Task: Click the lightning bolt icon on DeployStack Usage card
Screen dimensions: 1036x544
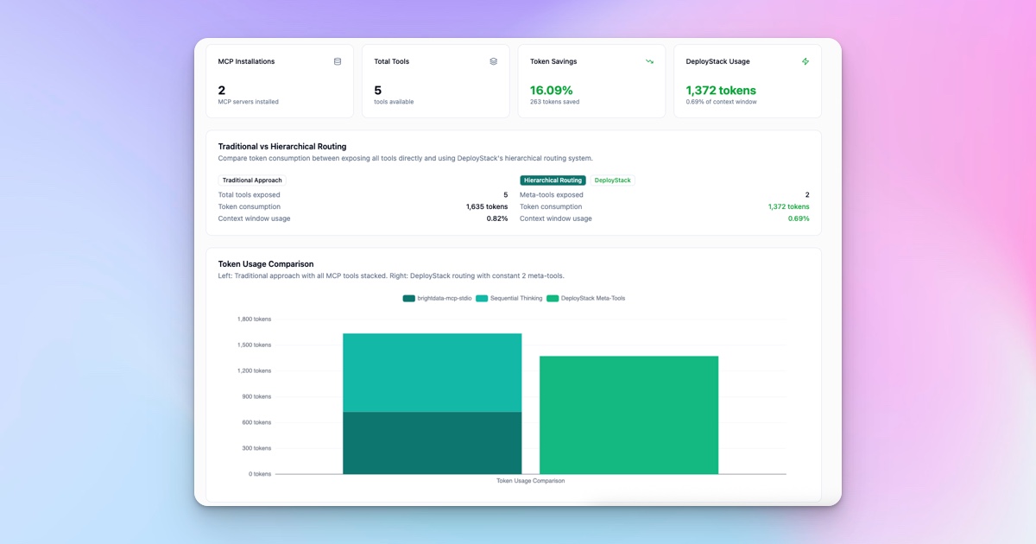Action: 805,61
